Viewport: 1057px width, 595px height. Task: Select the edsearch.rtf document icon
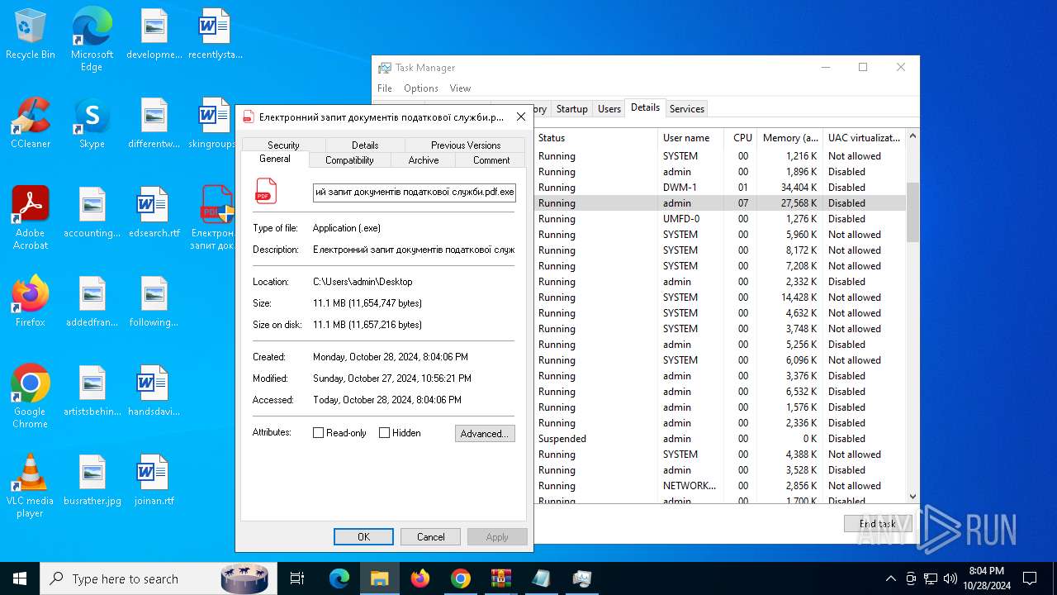coord(154,212)
